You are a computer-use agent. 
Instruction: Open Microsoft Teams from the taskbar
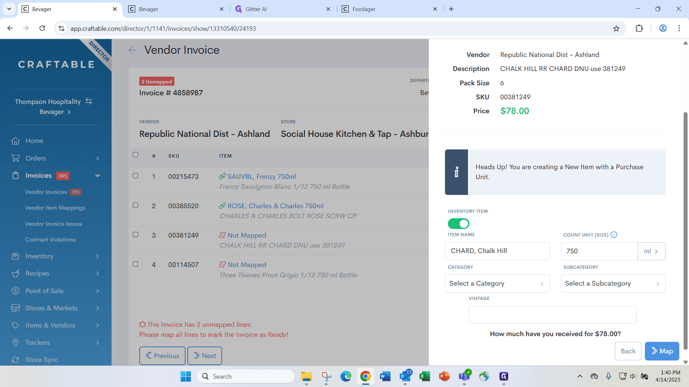pos(464,377)
